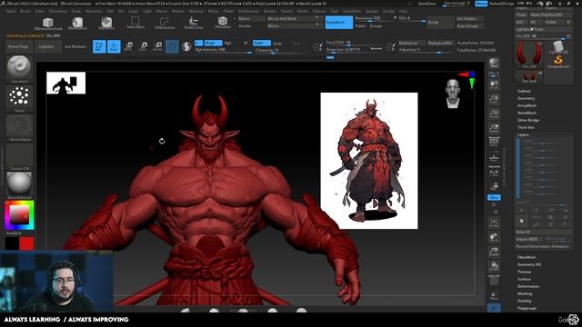Expand the Deformation subpalette

[x=528, y=286]
